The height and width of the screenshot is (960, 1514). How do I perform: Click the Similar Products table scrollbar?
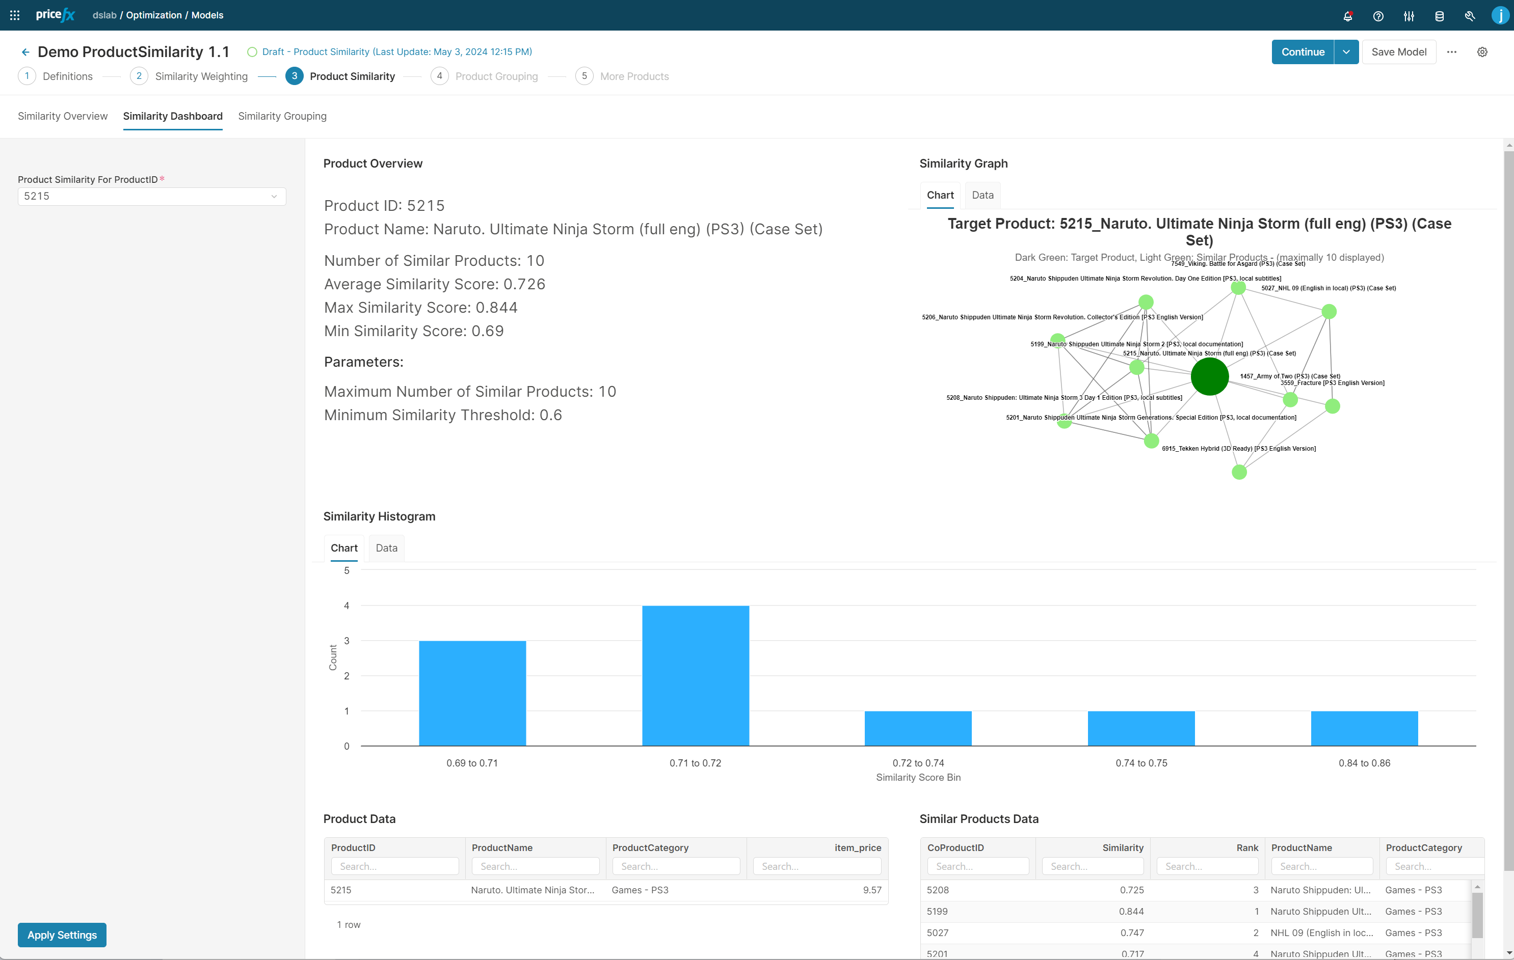pyautogui.click(x=1477, y=915)
